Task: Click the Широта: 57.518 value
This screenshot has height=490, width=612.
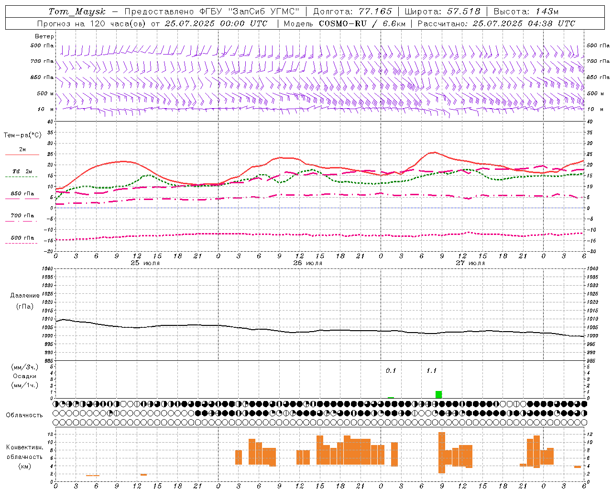Action: tap(442, 11)
